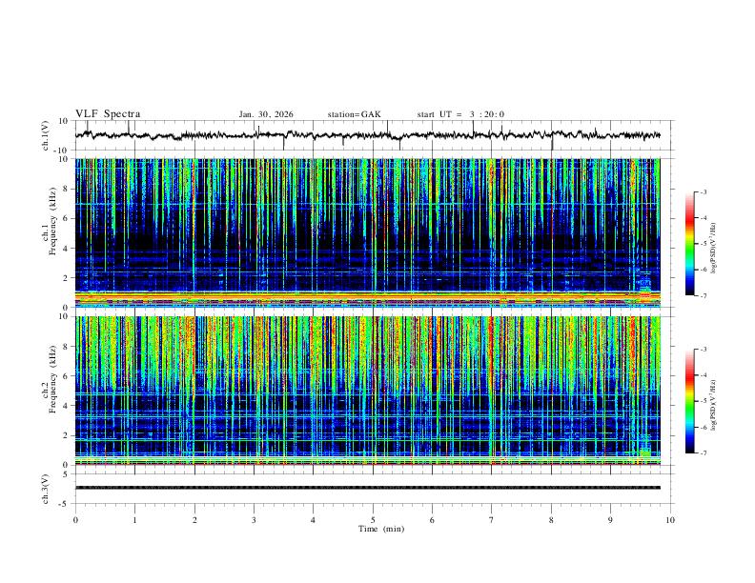Click time axis tick label "1"
The width and height of the screenshot is (755, 583).
[x=134, y=520]
